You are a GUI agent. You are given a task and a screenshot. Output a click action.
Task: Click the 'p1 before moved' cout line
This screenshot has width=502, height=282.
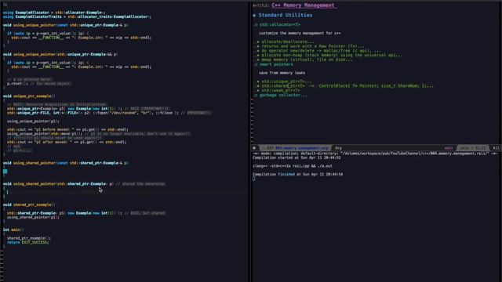click(67, 129)
